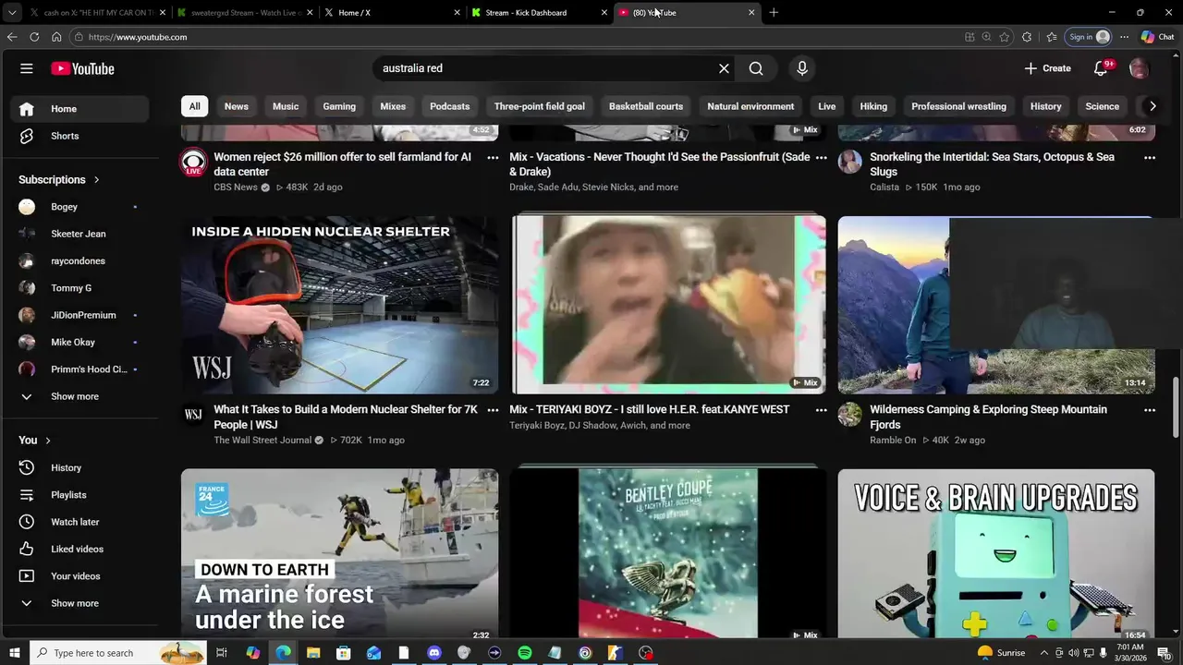Select the All filter chip
1183x665 pixels.
[194, 106]
